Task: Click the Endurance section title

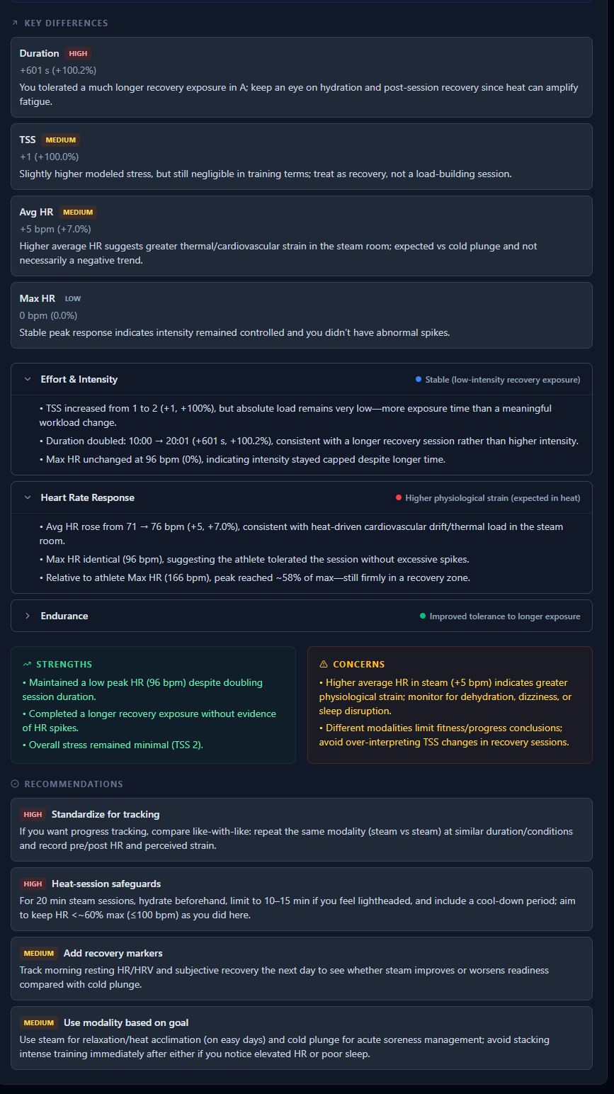Action: (64, 616)
